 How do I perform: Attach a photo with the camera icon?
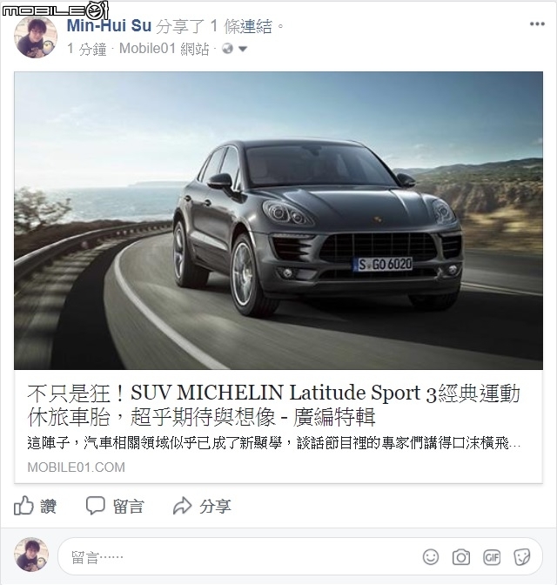[461, 557]
